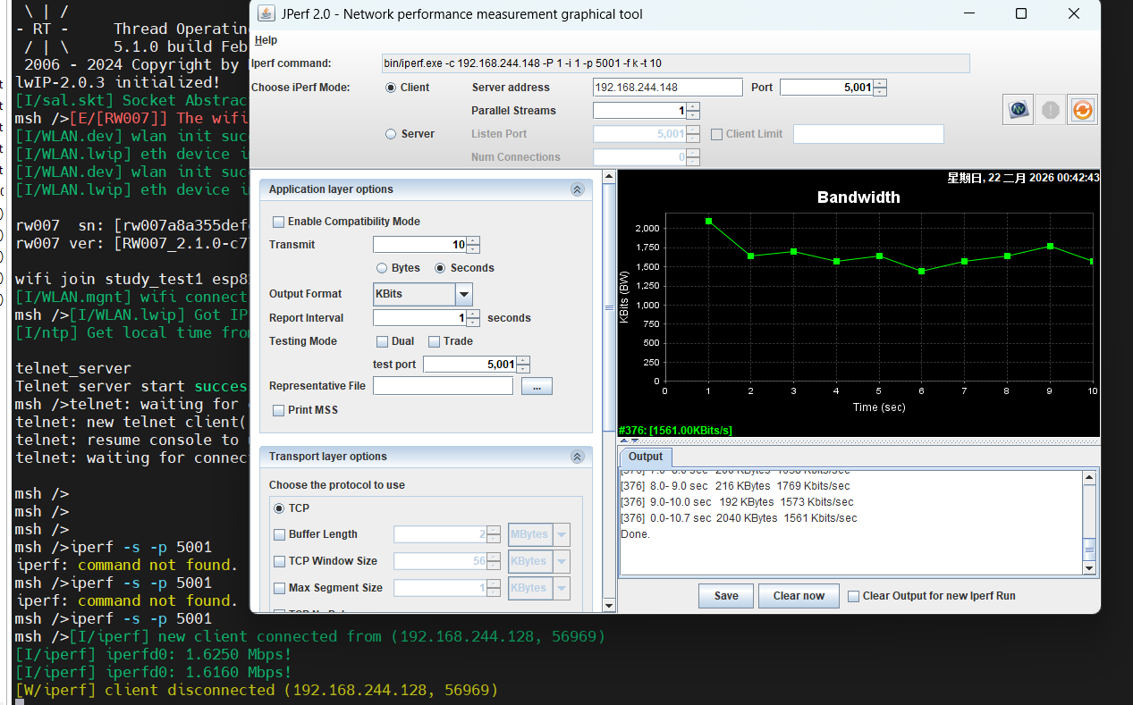Select Client iPerf mode
This screenshot has height=705, width=1133.
(391, 88)
